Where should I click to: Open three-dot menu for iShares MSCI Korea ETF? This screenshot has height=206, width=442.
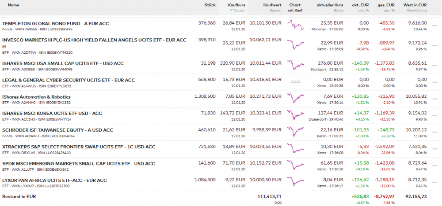pyautogui.click(x=435, y=116)
